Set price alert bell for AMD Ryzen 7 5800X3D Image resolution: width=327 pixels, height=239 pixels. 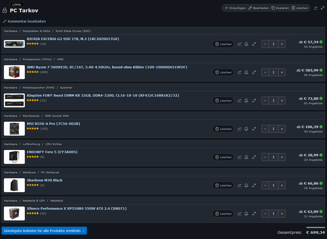(246, 72)
